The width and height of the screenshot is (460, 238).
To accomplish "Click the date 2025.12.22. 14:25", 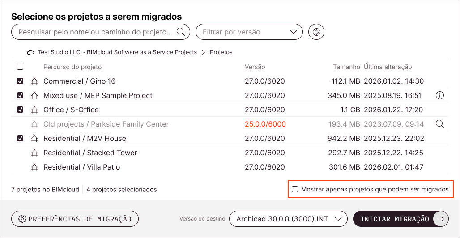I will tap(394, 153).
